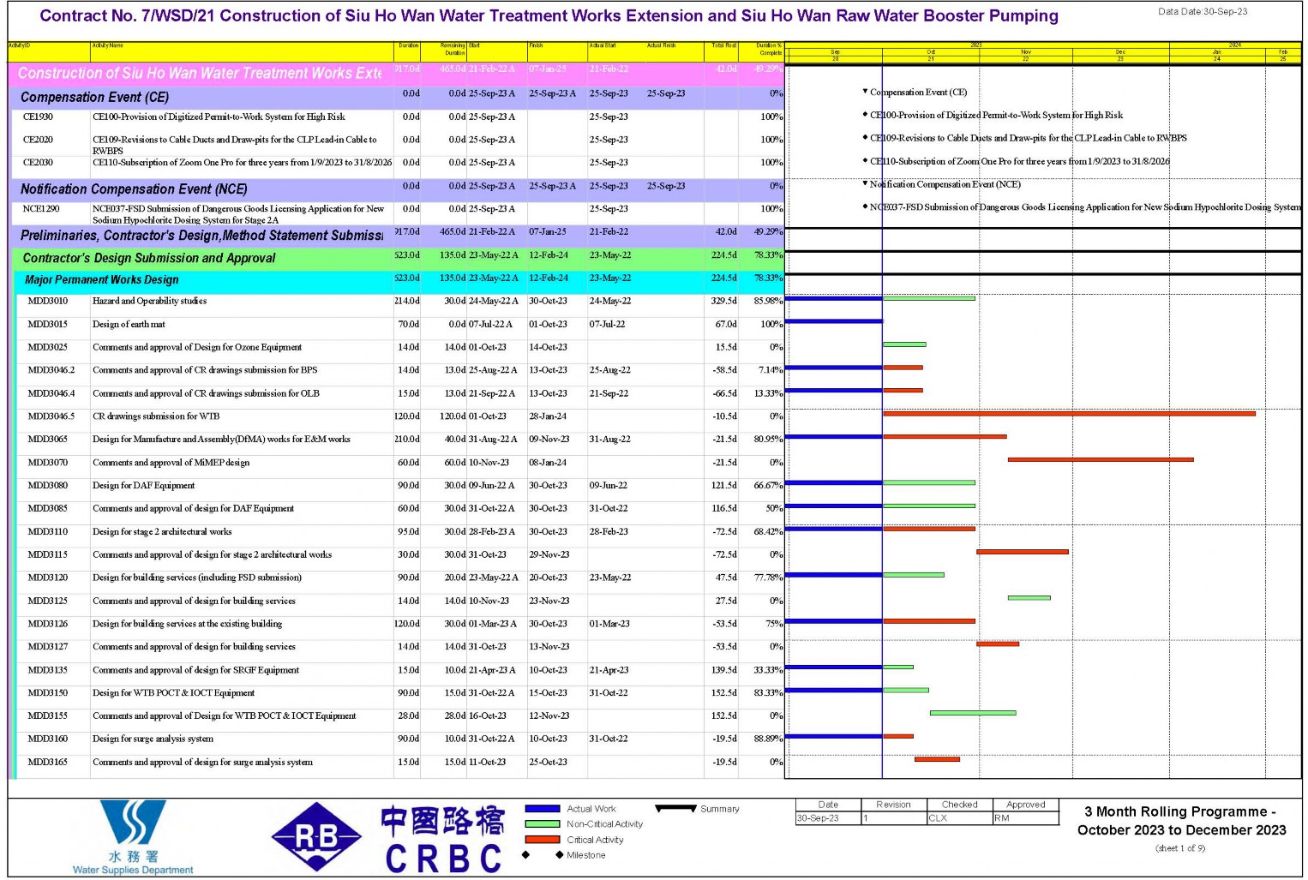Select 'Design for DAF Equipment' activity name
The image size is (1308, 880).
click(144, 486)
